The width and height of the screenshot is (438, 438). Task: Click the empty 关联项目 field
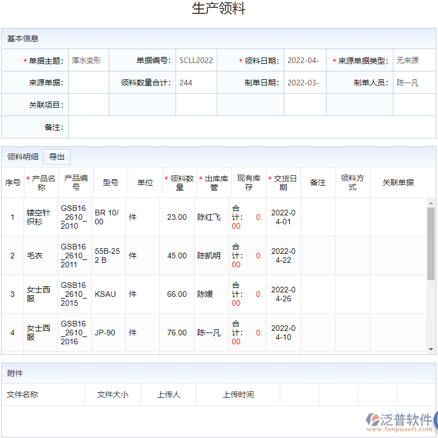(89, 105)
